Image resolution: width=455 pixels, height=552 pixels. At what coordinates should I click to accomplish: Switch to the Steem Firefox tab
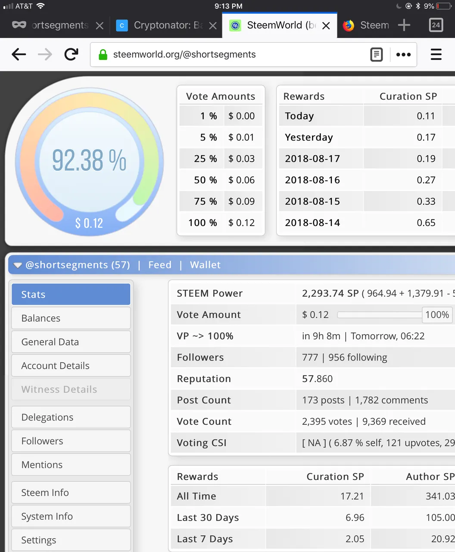366,25
